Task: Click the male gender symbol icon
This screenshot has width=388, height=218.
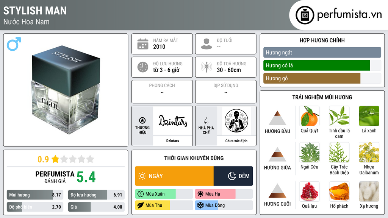Action: tap(14, 44)
